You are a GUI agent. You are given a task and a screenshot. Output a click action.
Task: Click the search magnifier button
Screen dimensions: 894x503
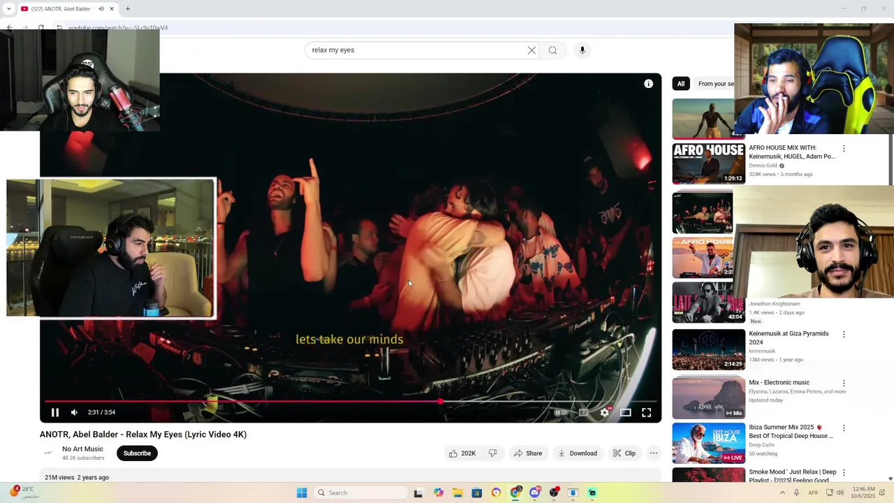click(x=552, y=50)
